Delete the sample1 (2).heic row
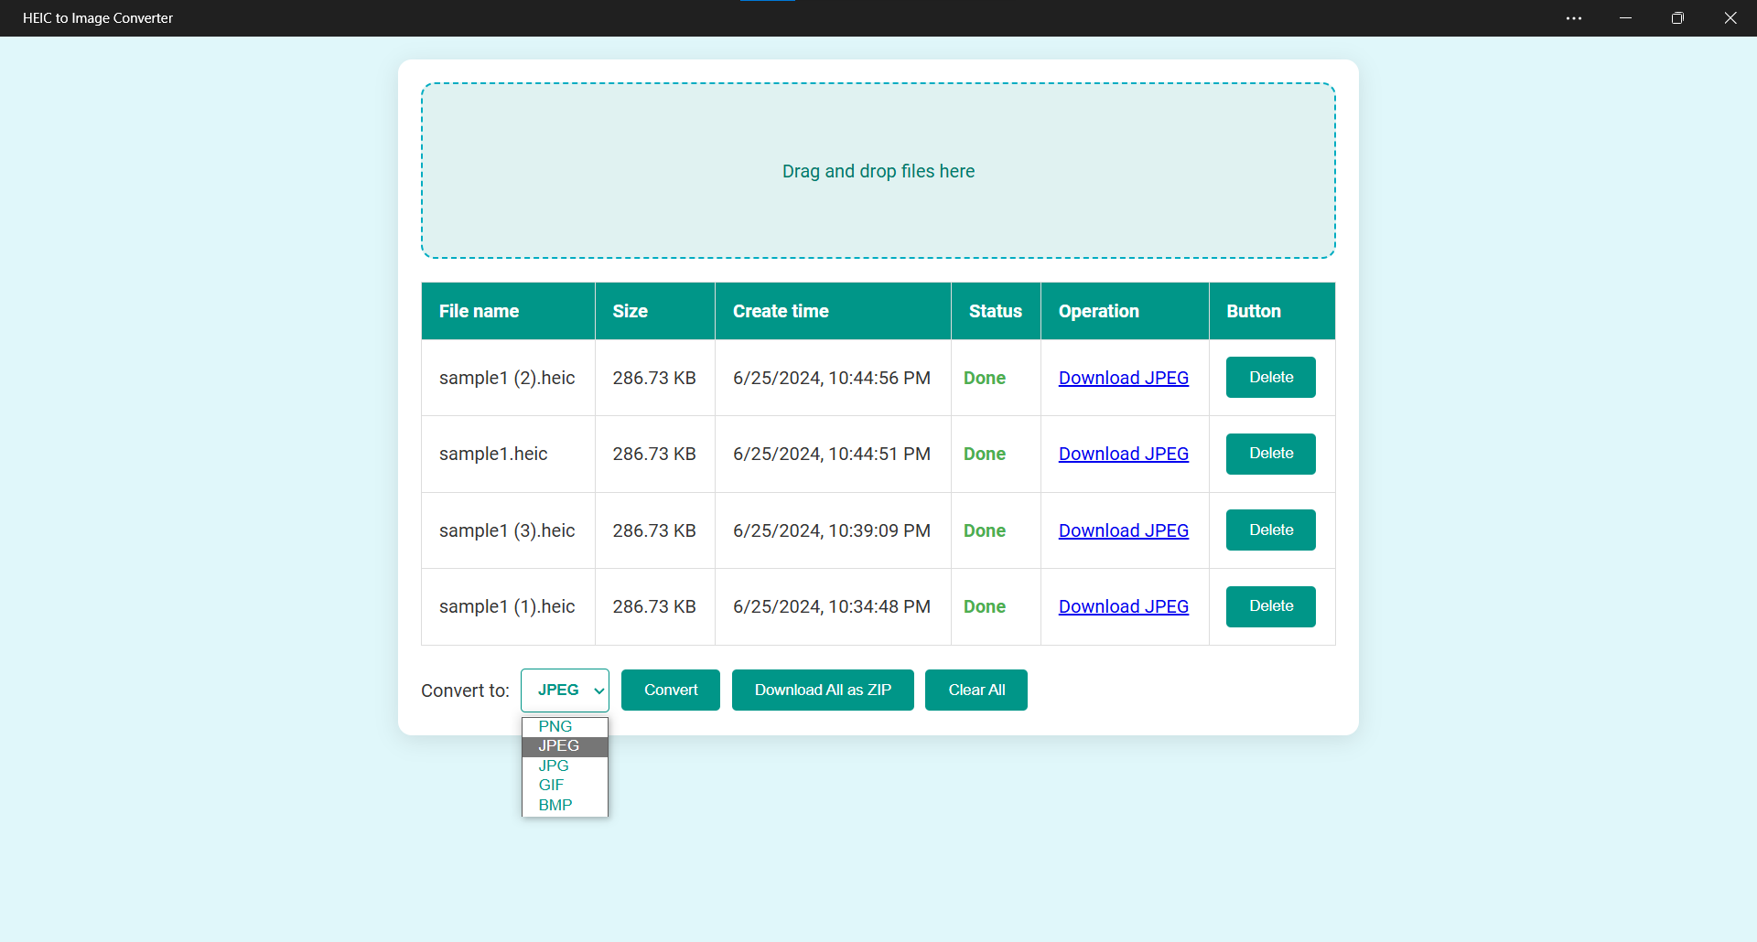The height and width of the screenshot is (942, 1757). [1271, 378]
